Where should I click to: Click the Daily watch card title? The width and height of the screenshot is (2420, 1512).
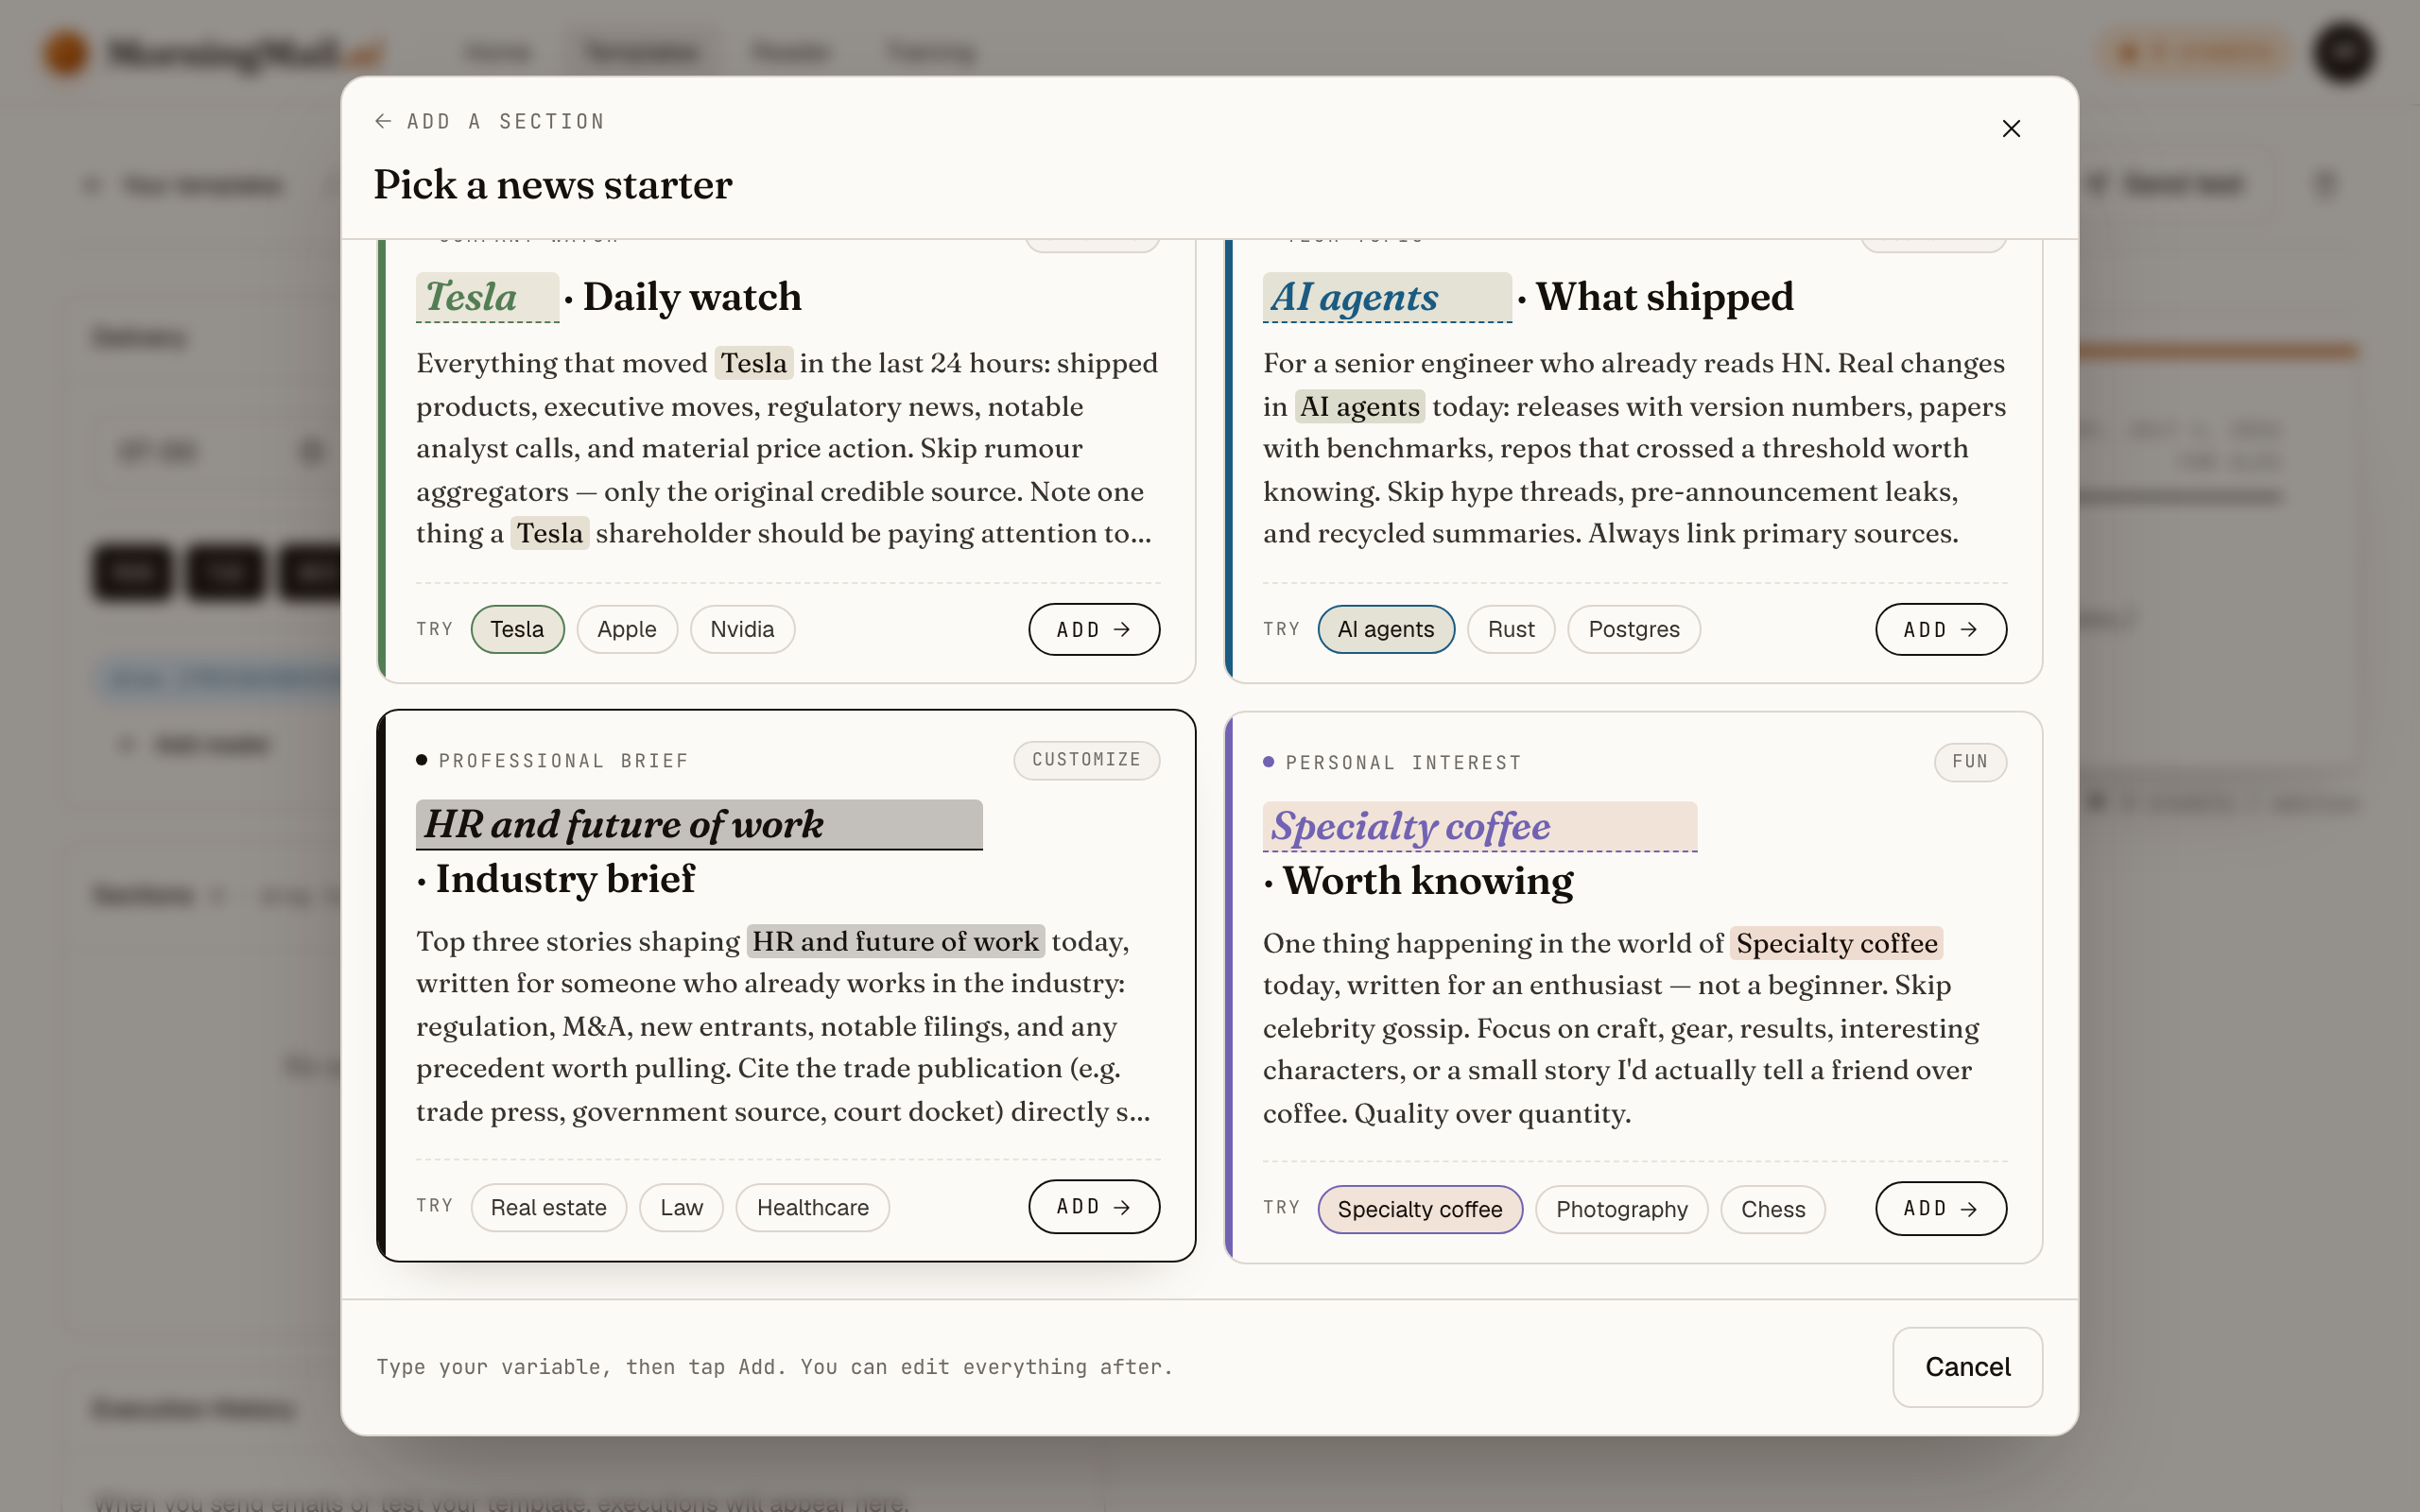pyautogui.click(x=692, y=297)
